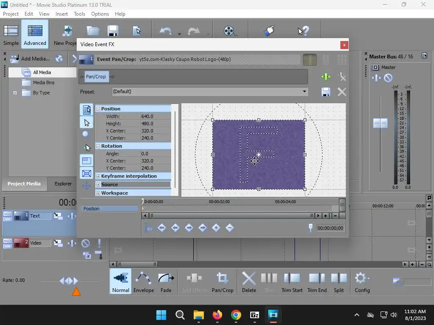Image resolution: width=434 pixels, height=325 pixels.
Task: Open the View menu
Action: point(44,14)
